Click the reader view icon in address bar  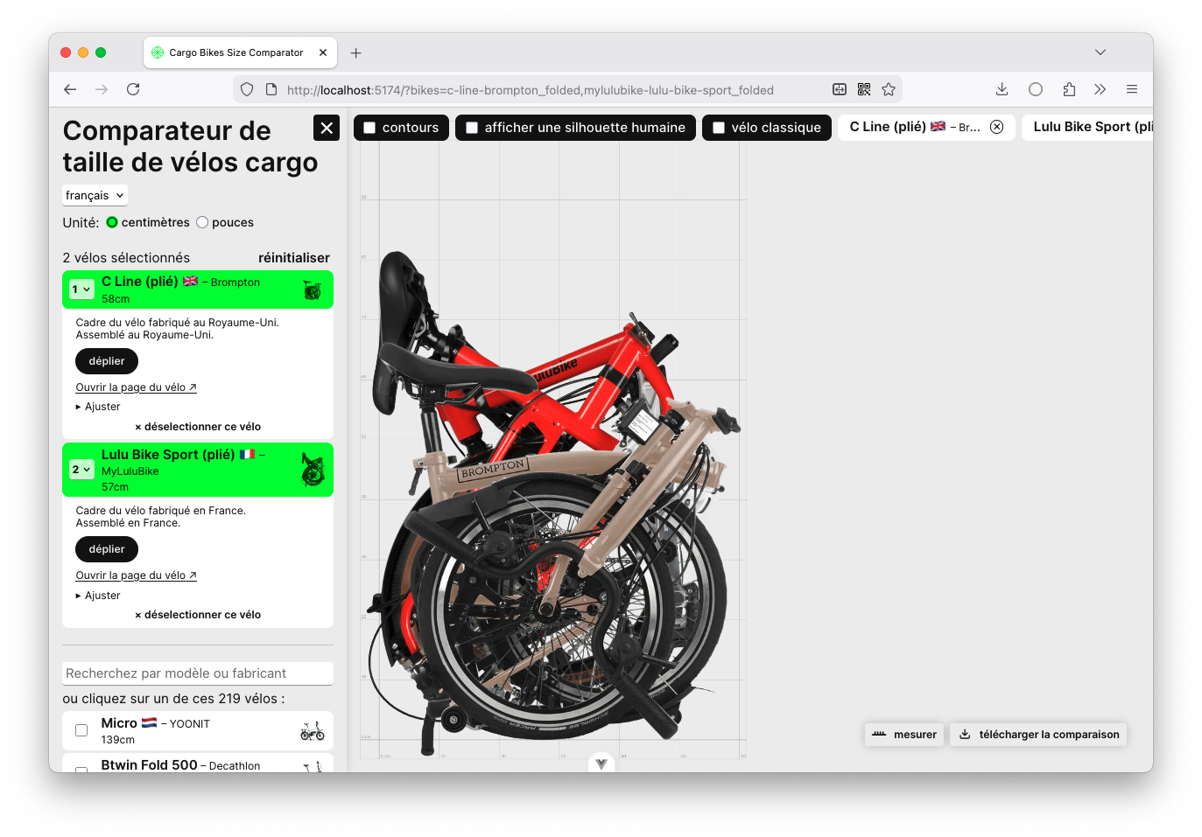[x=840, y=89]
